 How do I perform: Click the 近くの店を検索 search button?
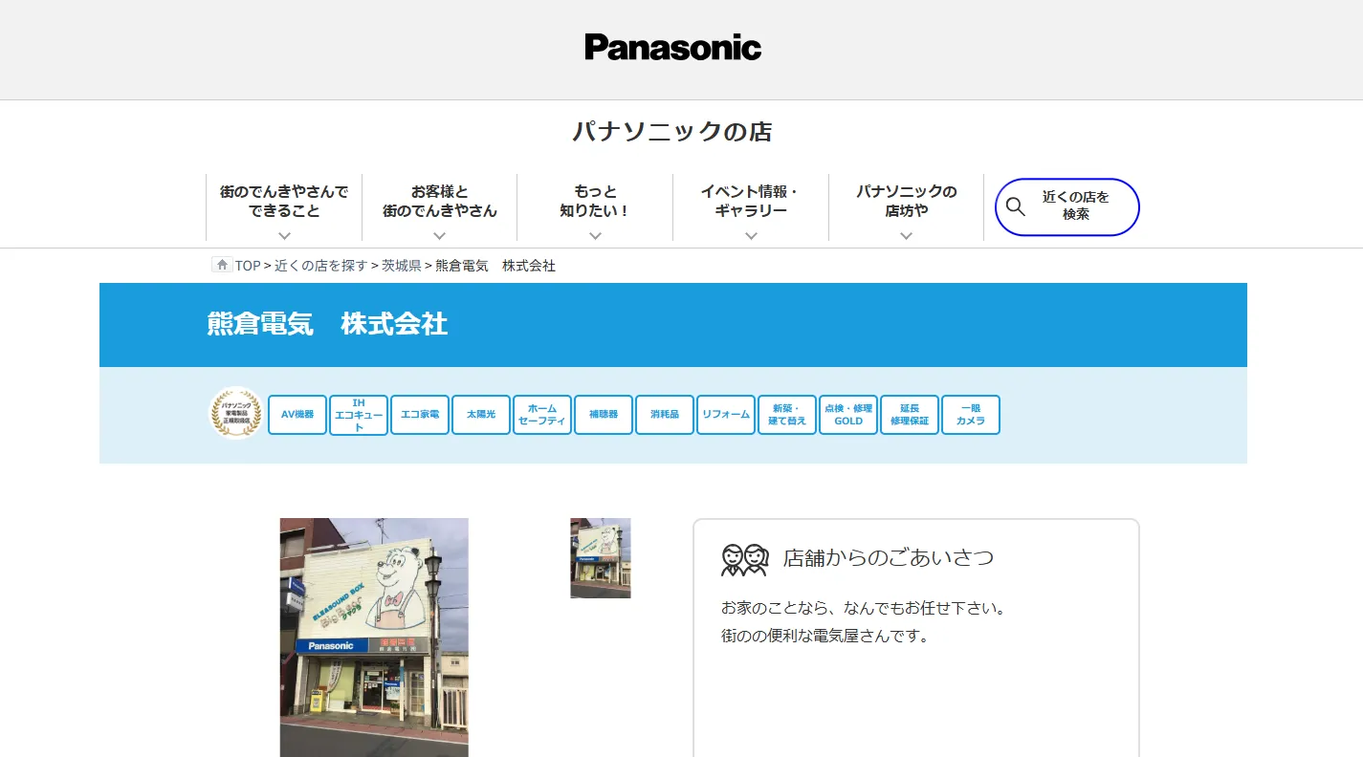pyautogui.click(x=1066, y=206)
